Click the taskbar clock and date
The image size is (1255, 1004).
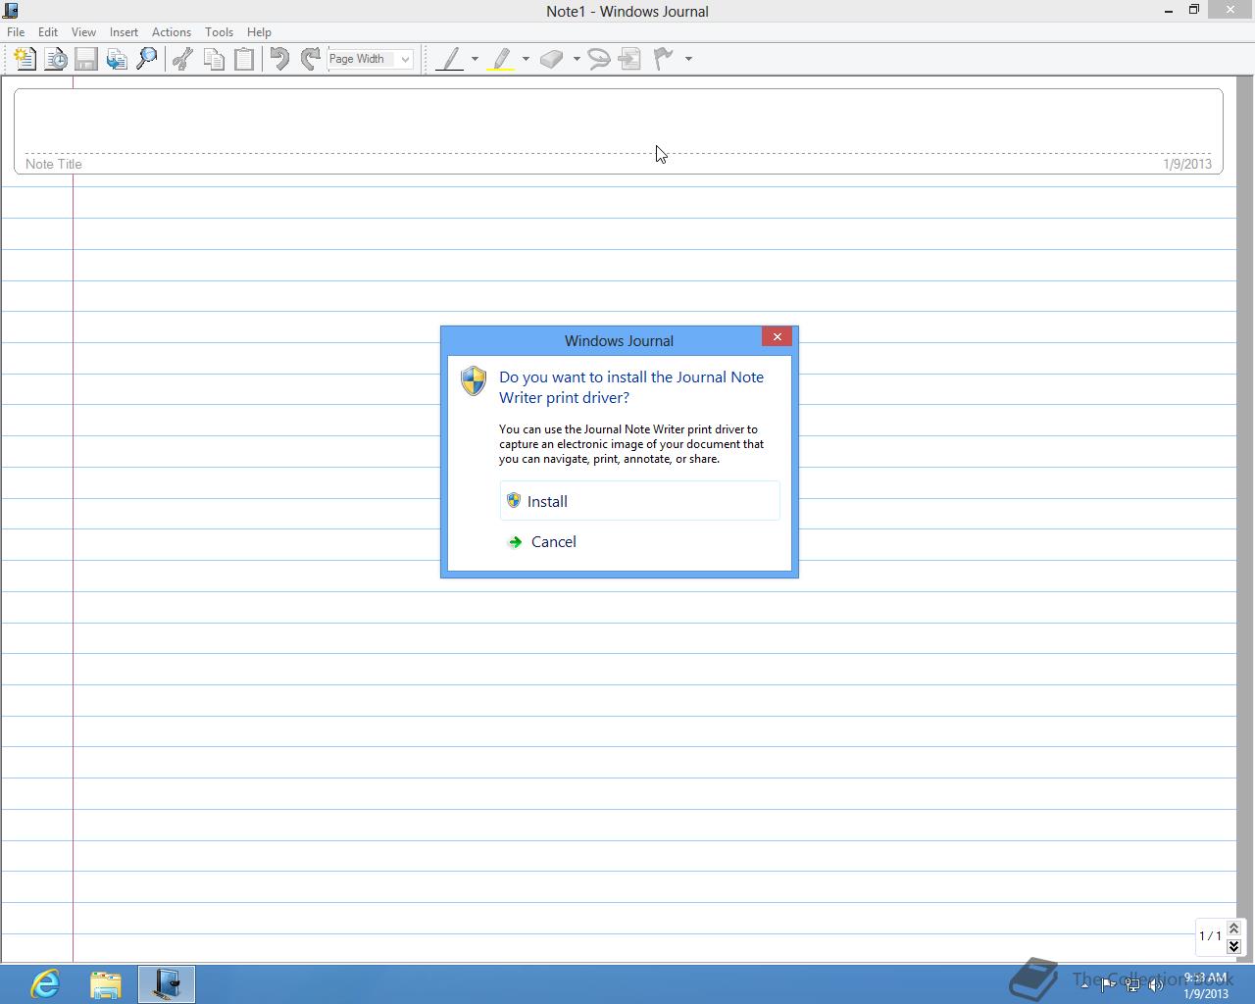point(1205,985)
